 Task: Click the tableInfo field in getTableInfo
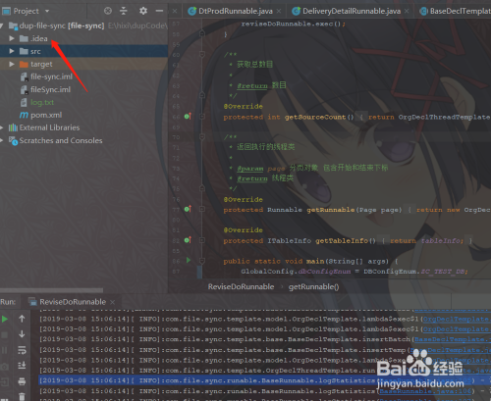[x=442, y=240]
